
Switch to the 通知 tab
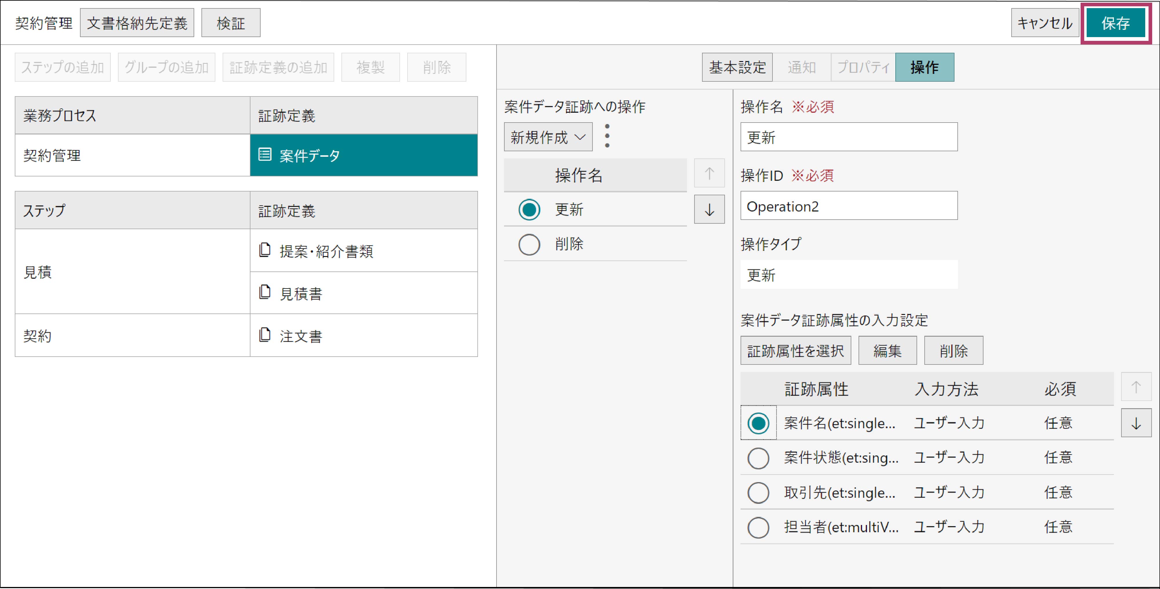[x=801, y=68]
